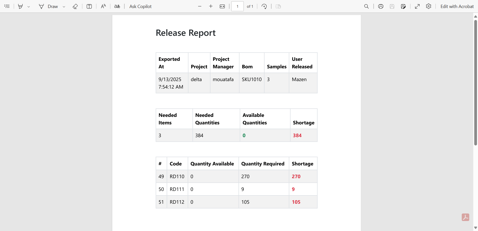The image size is (478, 231).
Task: Rotate the PDF page
Action: [x=264, y=6]
